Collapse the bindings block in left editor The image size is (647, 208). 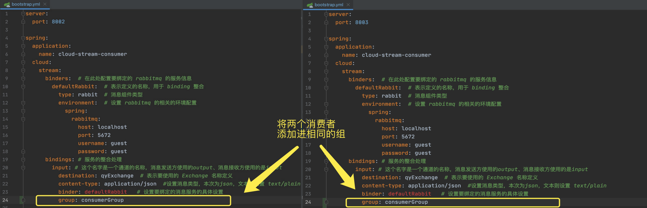click(23, 160)
